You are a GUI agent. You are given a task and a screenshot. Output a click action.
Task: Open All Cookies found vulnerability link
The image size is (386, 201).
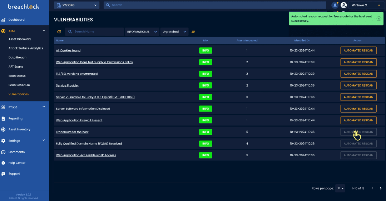[68, 50]
